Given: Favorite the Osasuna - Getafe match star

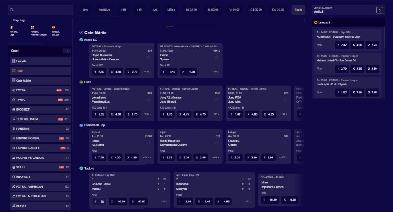Looking at the screenshot, I should (285, 143).
